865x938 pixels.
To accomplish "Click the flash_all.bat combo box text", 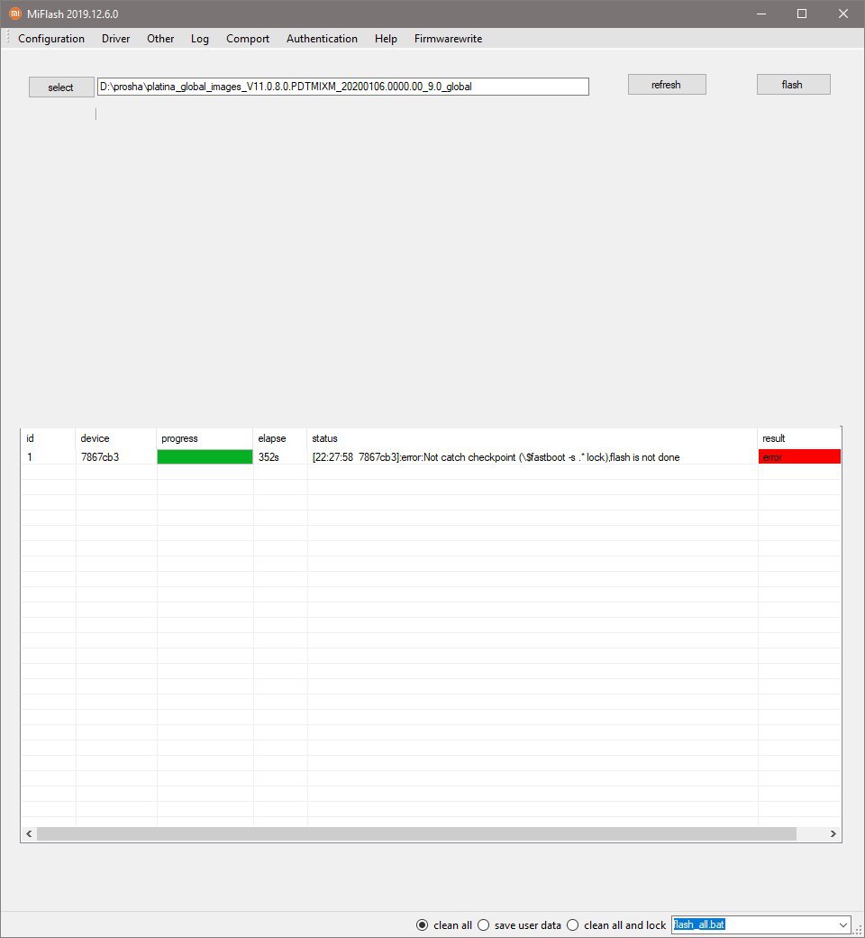I will coord(699,924).
